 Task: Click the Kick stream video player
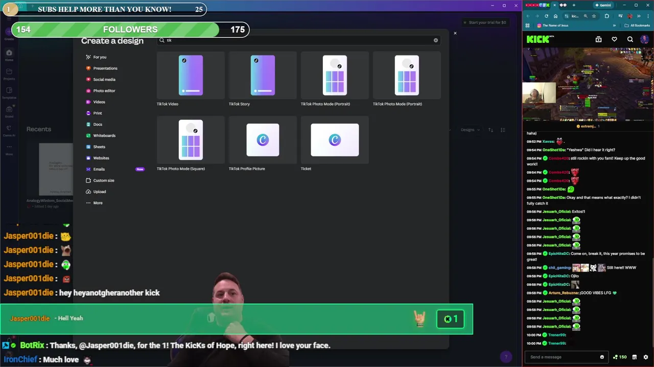[588, 85]
